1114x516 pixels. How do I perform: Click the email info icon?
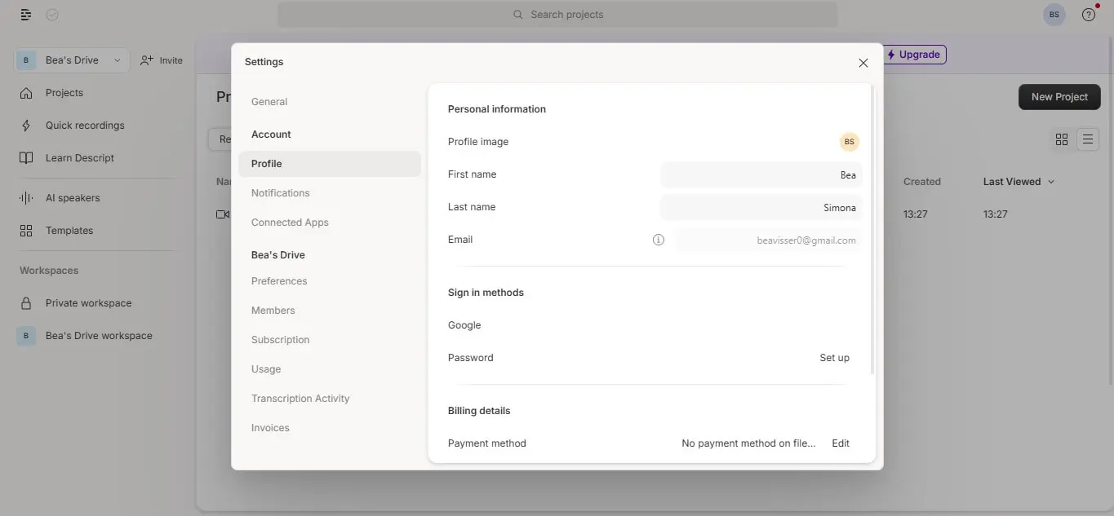click(659, 240)
